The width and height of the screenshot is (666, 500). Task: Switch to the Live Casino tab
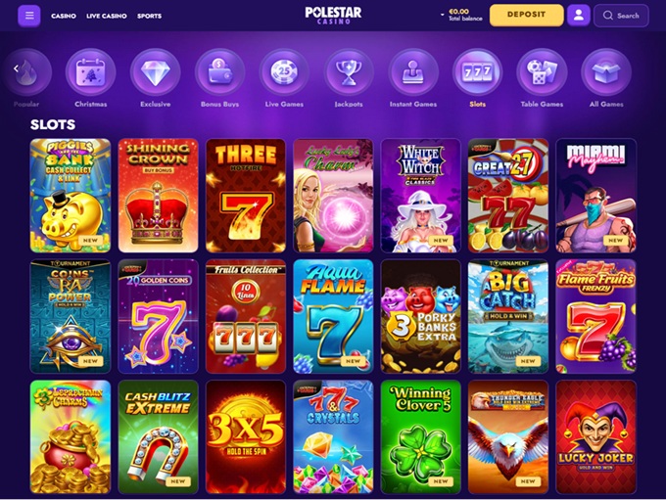107,16
